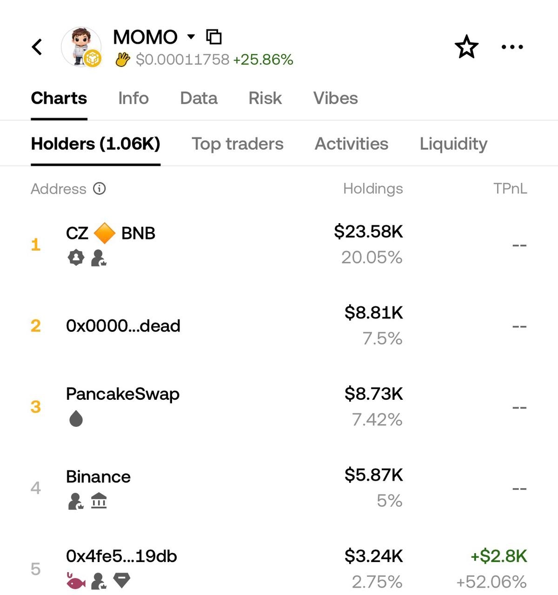Tap whale icon under 0x4fe5...19db
The height and width of the screenshot is (595, 558).
[x=76, y=581]
